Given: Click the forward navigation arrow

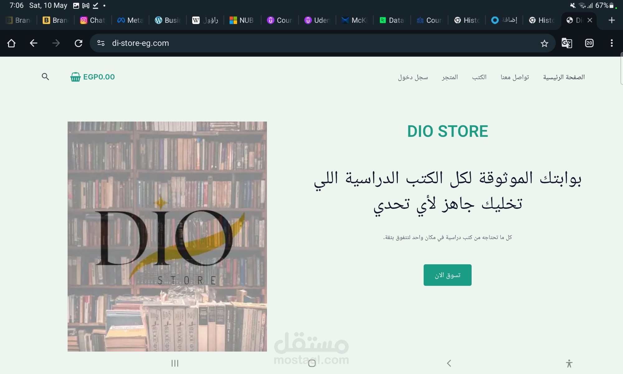Looking at the screenshot, I should click(x=56, y=43).
